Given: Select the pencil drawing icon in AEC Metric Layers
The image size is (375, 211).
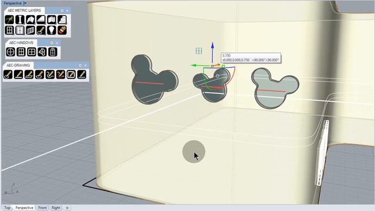Looking at the screenshot, I should [41, 30].
